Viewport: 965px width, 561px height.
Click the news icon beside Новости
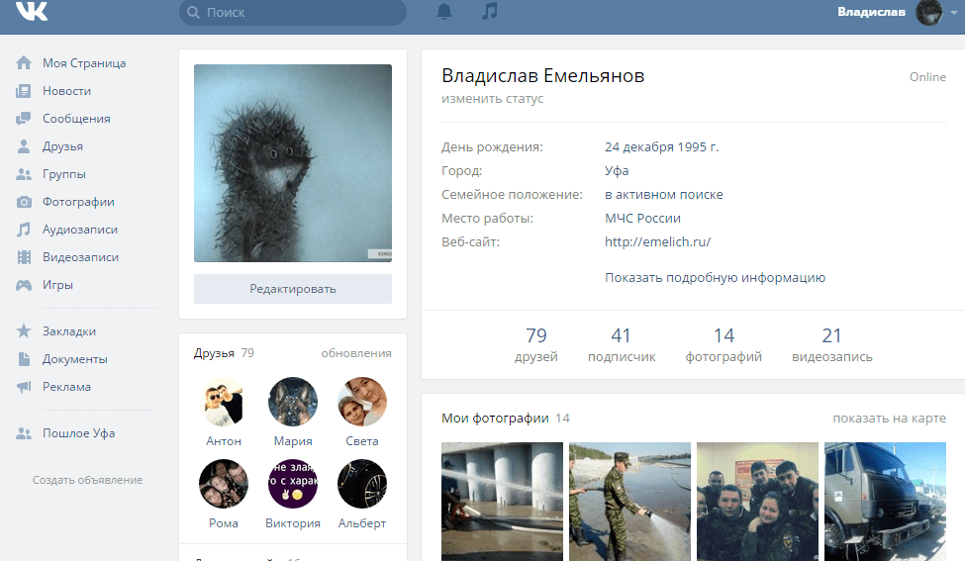point(24,91)
